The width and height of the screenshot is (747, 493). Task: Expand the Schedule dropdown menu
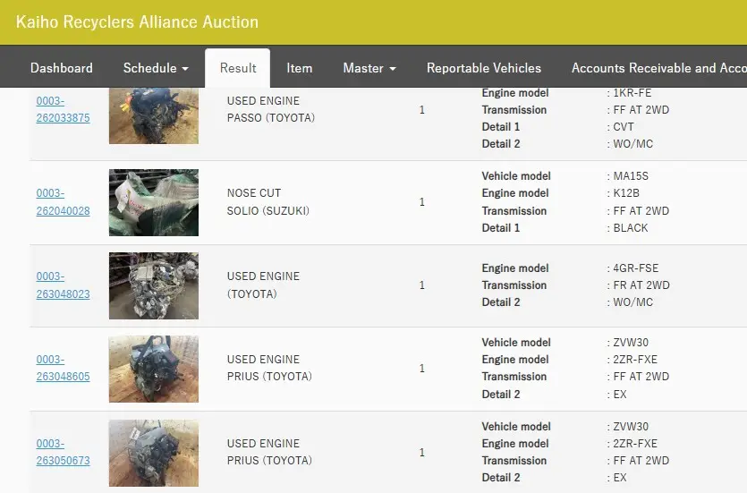(x=156, y=68)
